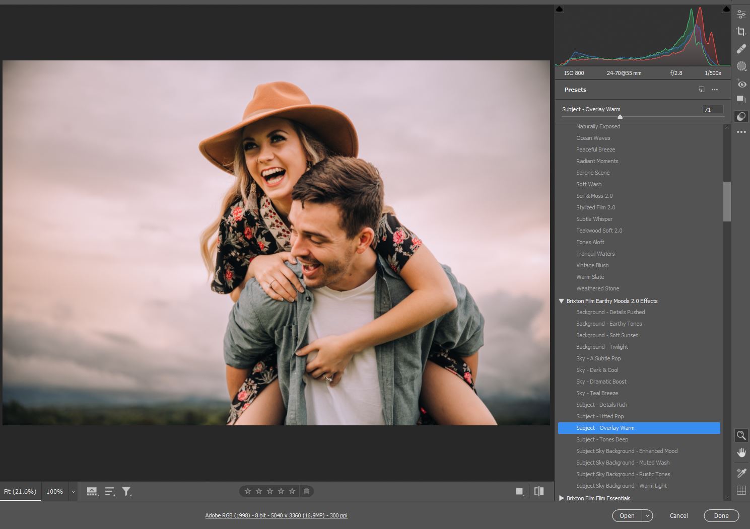
Task: Select the Healing bandage tool
Action: coord(741,49)
